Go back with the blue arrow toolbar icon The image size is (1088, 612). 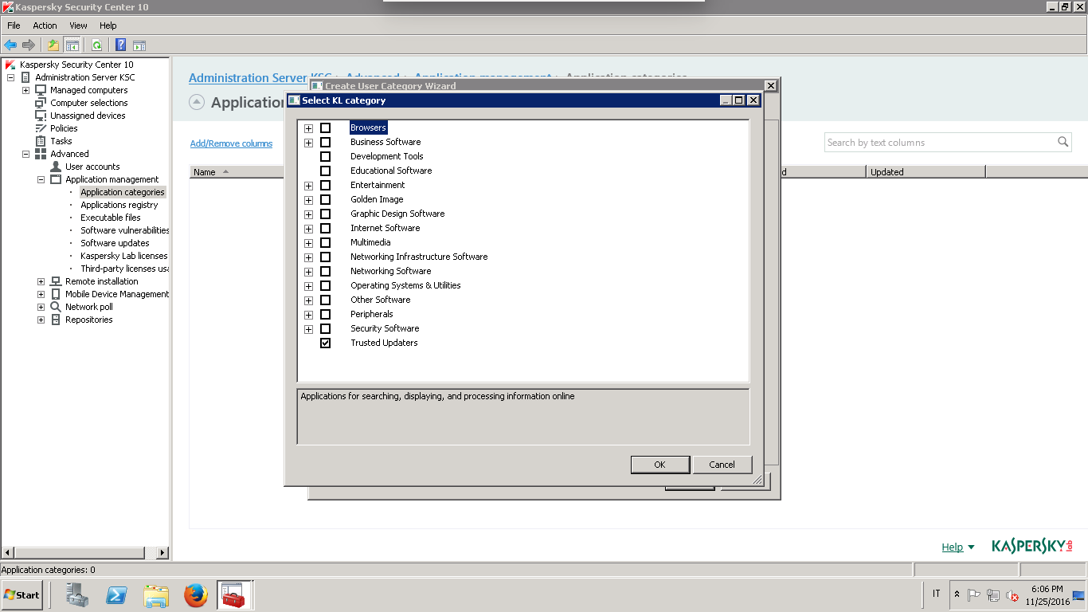10,45
